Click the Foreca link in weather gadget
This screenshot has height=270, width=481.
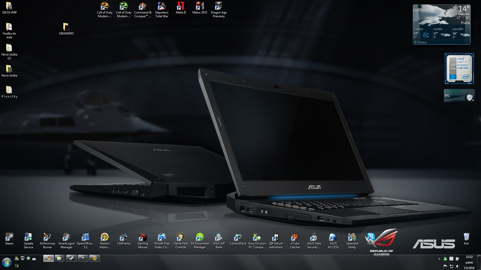tap(422, 42)
